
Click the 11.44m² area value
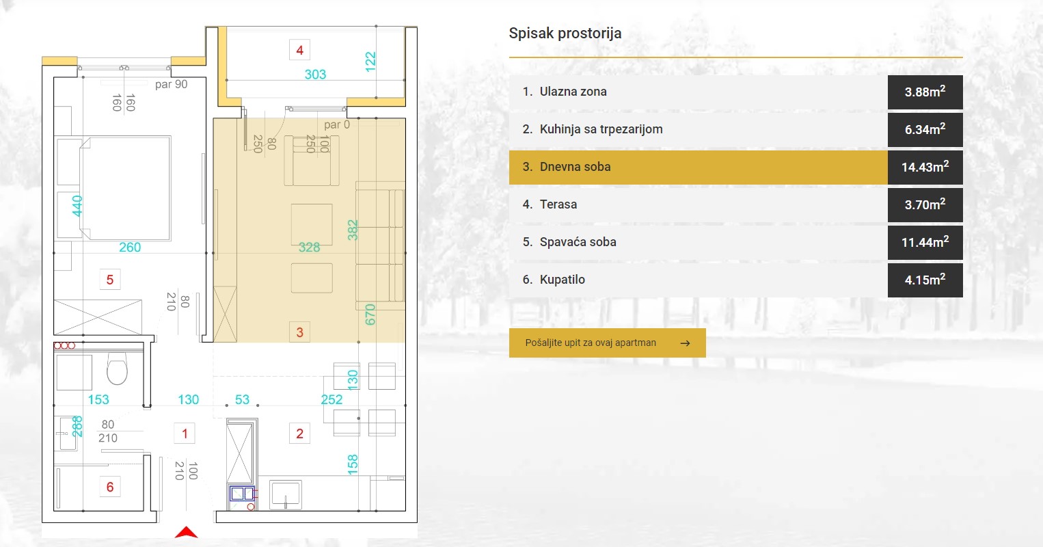pyautogui.click(x=925, y=243)
